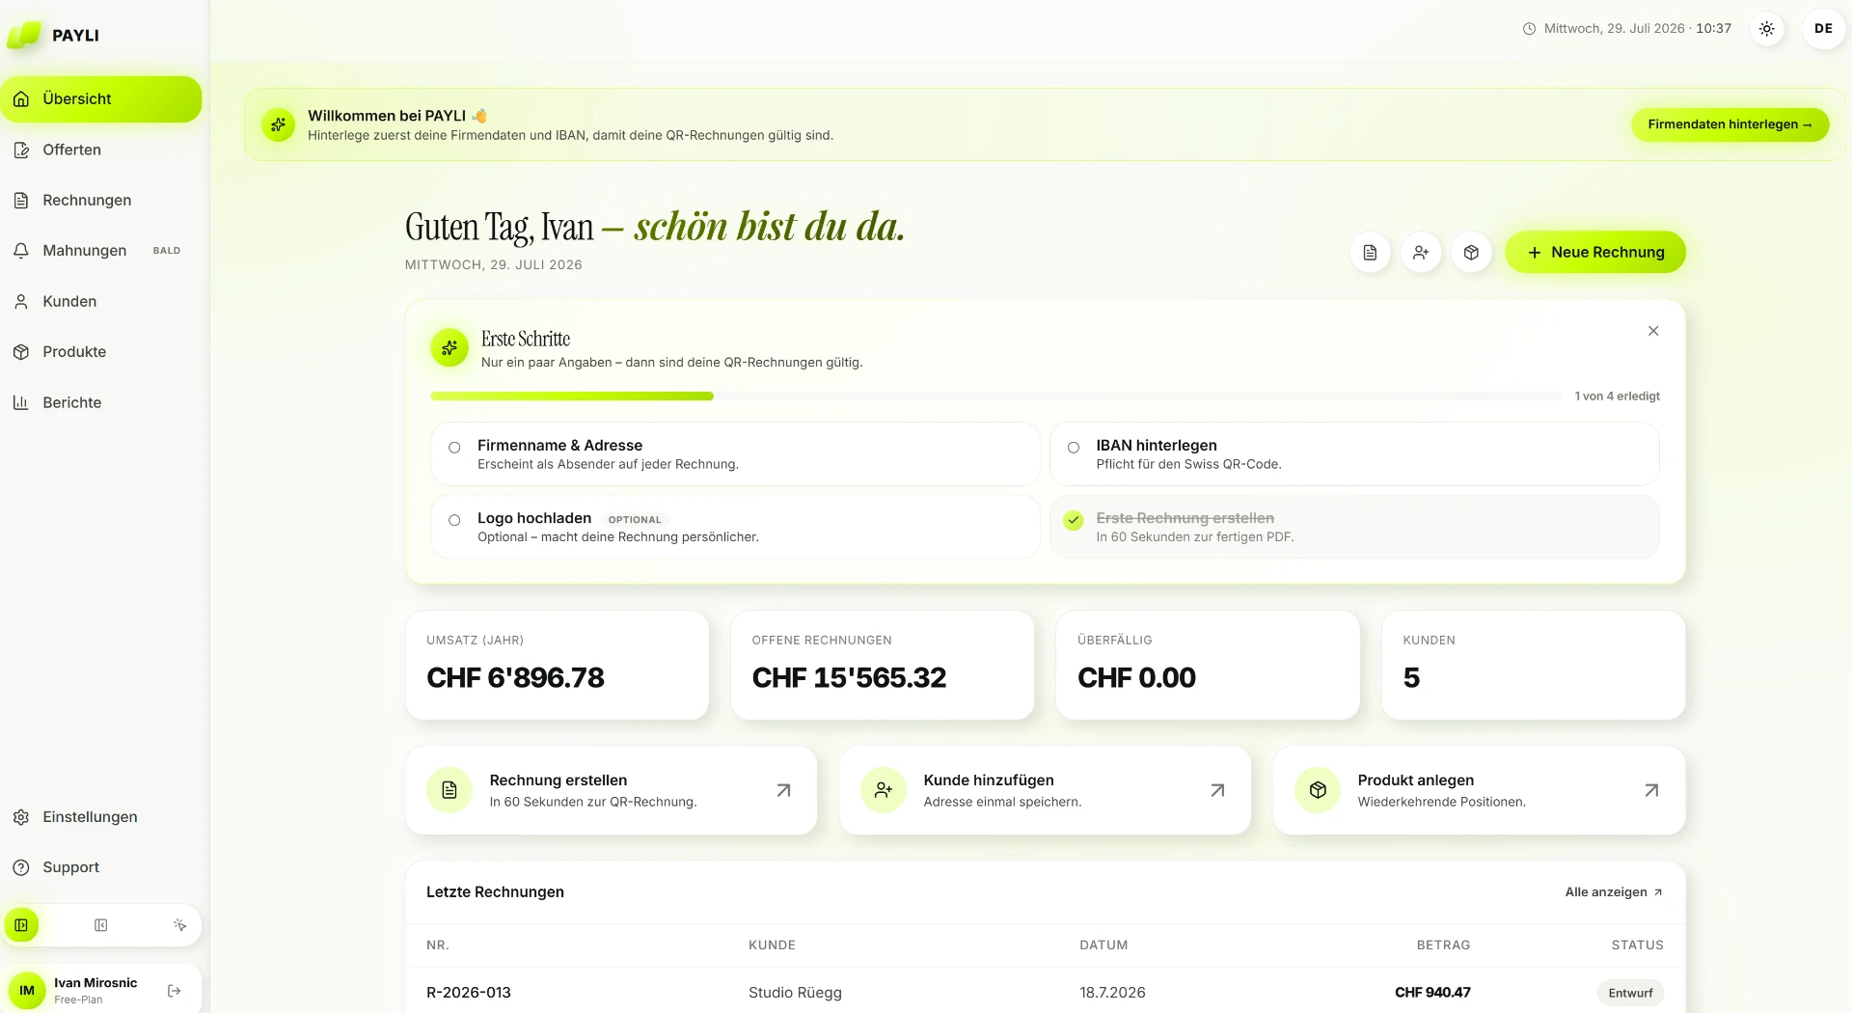Click the Ivan Mirosnic Free-Plan profile name
This screenshot has width=1852, height=1013.
95,991
